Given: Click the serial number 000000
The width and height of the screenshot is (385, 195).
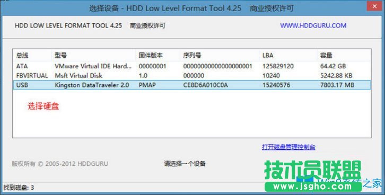Looking at the screenshot, I should pos(194,76).
